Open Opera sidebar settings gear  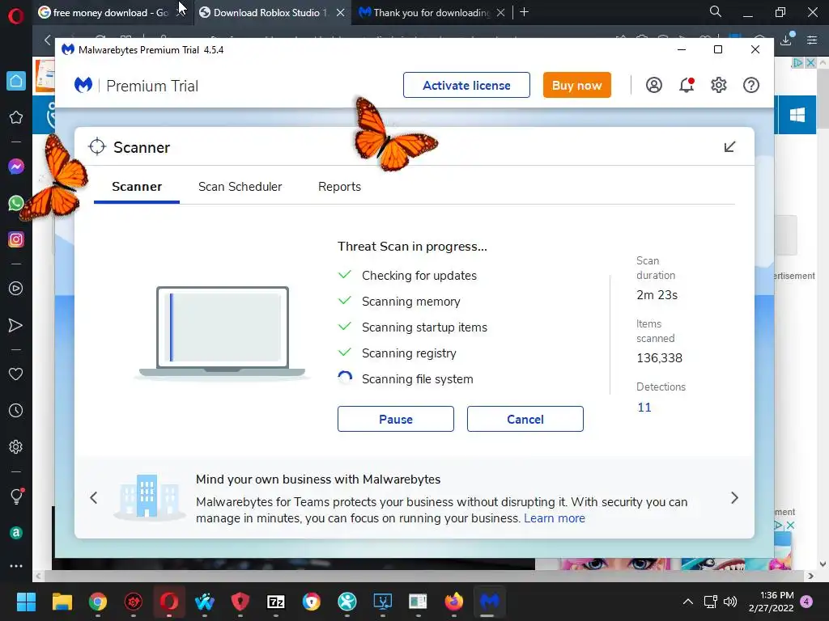[16, 446]
